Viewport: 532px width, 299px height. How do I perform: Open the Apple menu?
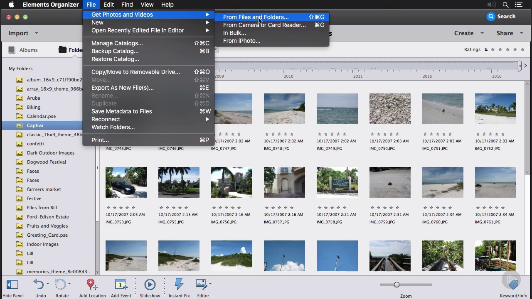click(12, 5)
